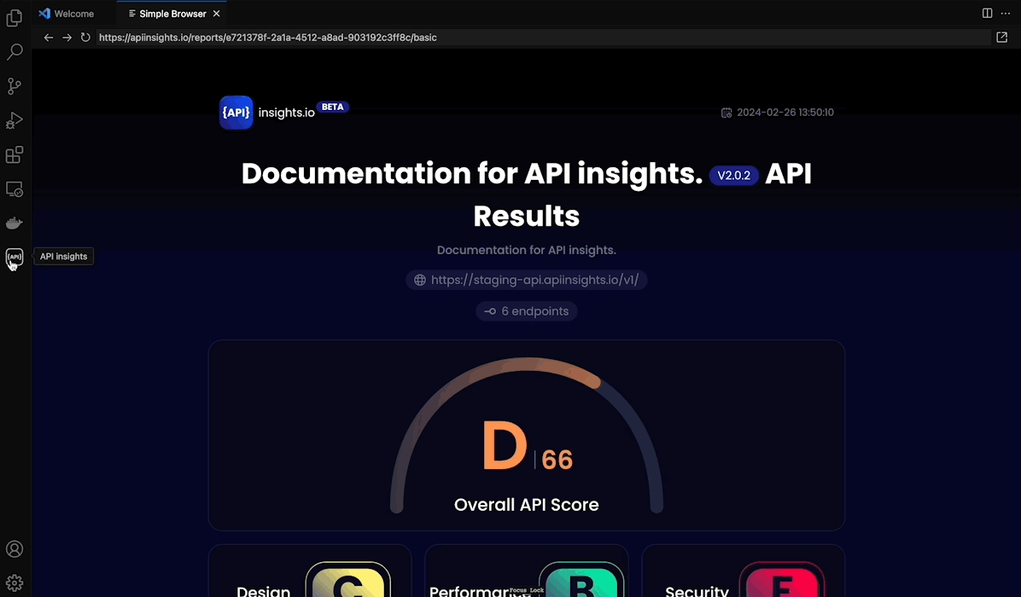This screenshot has width=1021, height=597.
Task: Click the endpoints key icon
Action: pos(490,311)
